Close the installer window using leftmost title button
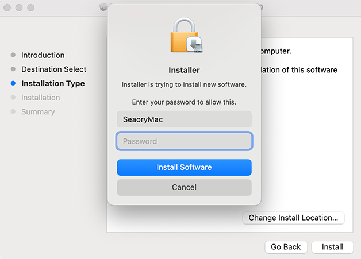Viewport: 361px width, 259px height. point(8,8)
